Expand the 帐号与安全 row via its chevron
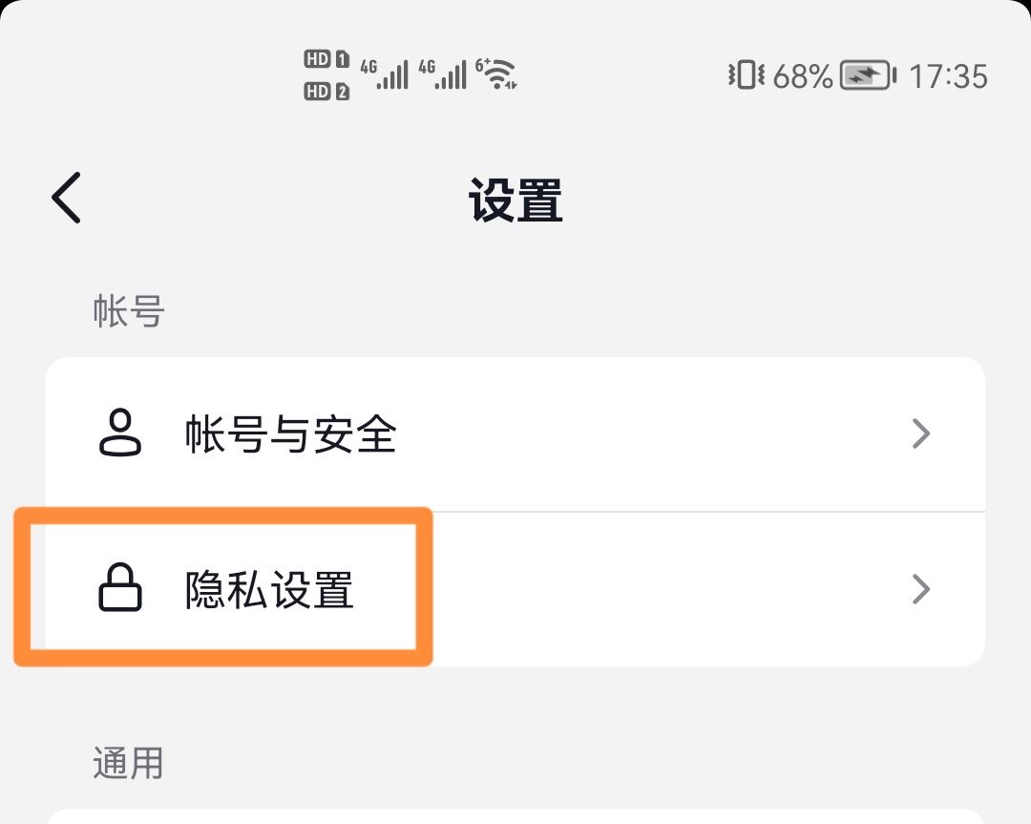The width and height of the screenshot is (1031, 824). coord(920,433)
